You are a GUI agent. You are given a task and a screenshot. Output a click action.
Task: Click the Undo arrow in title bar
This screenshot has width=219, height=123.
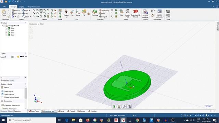(x=13, y=1)
